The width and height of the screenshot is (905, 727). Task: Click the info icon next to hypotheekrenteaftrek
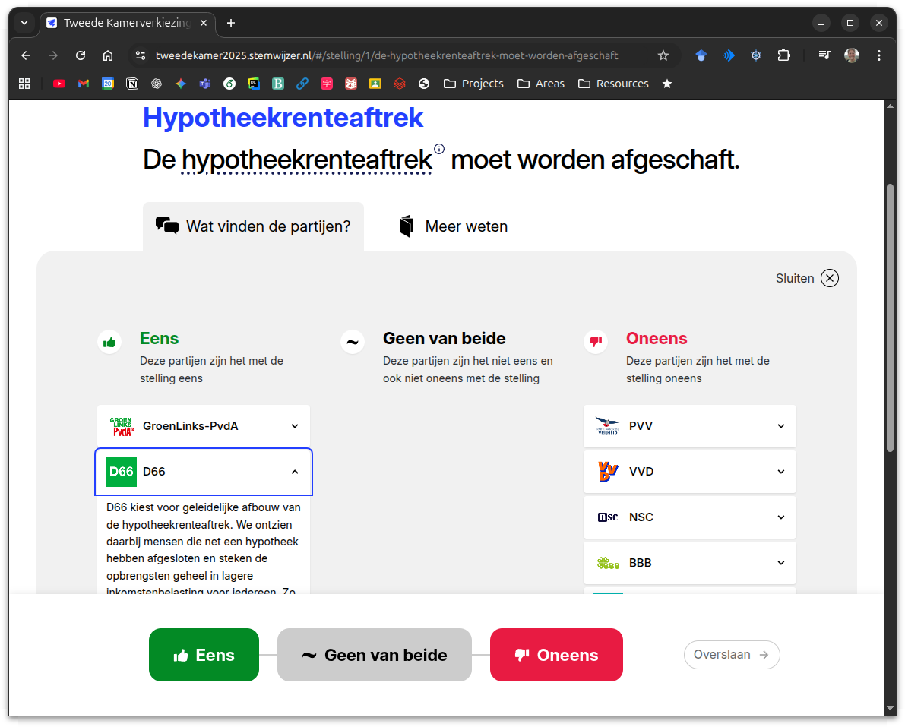tap(439, 149)
